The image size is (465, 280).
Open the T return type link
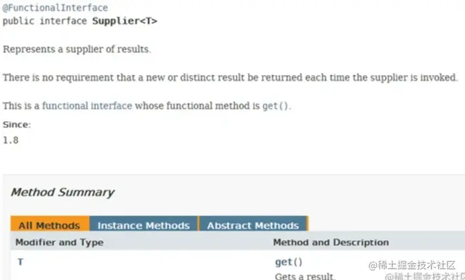coord(20,262)
